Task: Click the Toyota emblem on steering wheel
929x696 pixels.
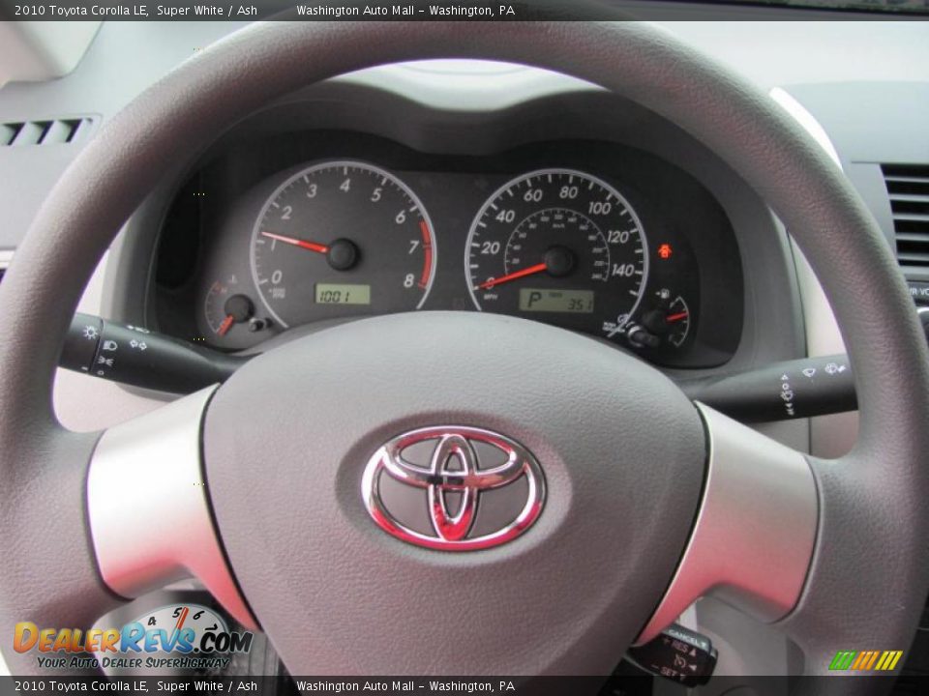Action: [454, 487]
